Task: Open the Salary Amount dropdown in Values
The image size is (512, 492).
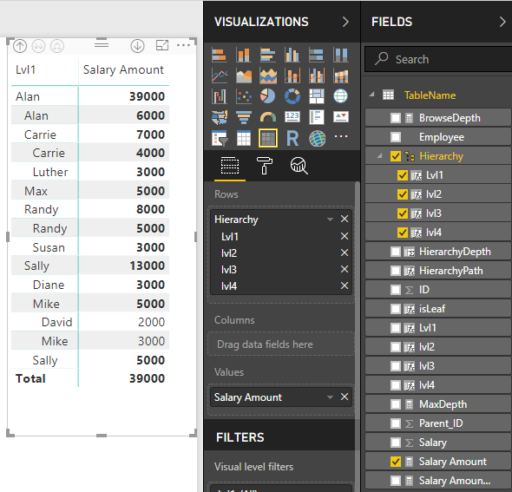Action: [x=330, y=397]
